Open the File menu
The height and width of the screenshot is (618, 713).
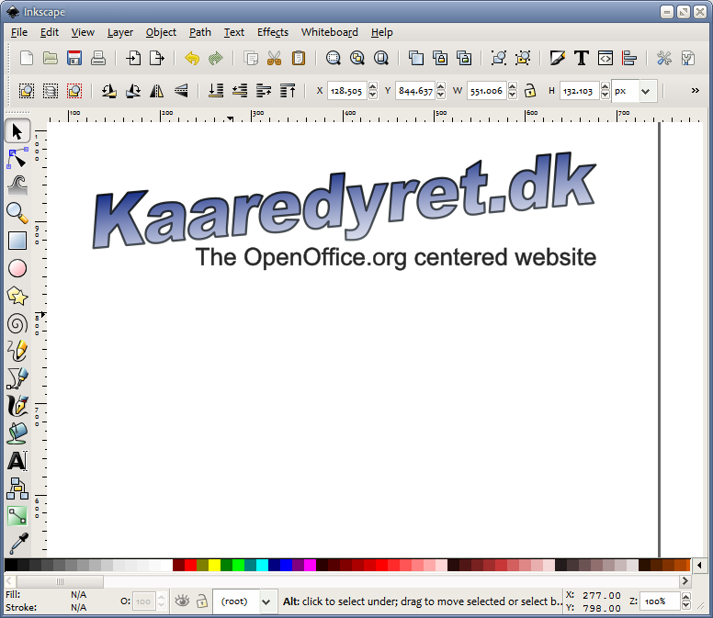click(x=19, y=32)
